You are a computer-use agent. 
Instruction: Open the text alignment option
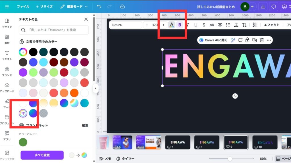click(x=220, y=25)
